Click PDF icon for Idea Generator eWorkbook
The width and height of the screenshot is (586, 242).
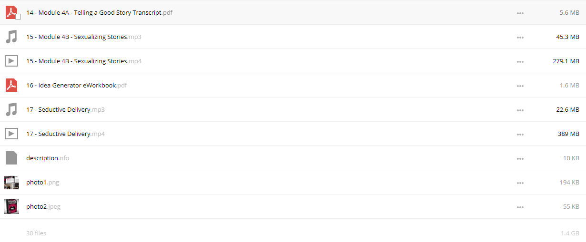click(x=11, y=85)
